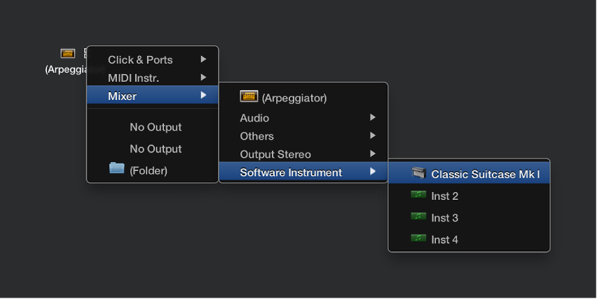Image resolution: width=597 pixels, height=299 pixels.
Task: Choose Inst 2 from the instrument list
Action: tap(469, 196)
